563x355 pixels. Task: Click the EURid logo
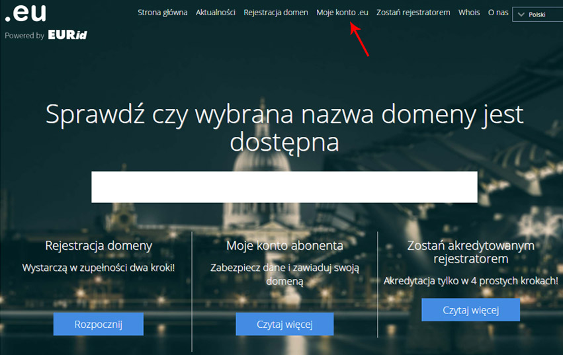point(67,35)
